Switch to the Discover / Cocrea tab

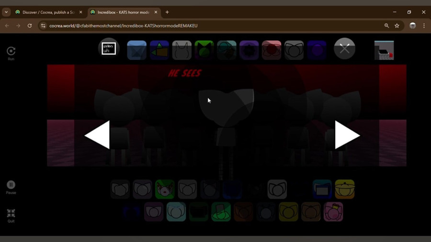point(49,12)
